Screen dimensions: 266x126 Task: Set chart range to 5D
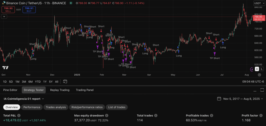tap(11, 82)
